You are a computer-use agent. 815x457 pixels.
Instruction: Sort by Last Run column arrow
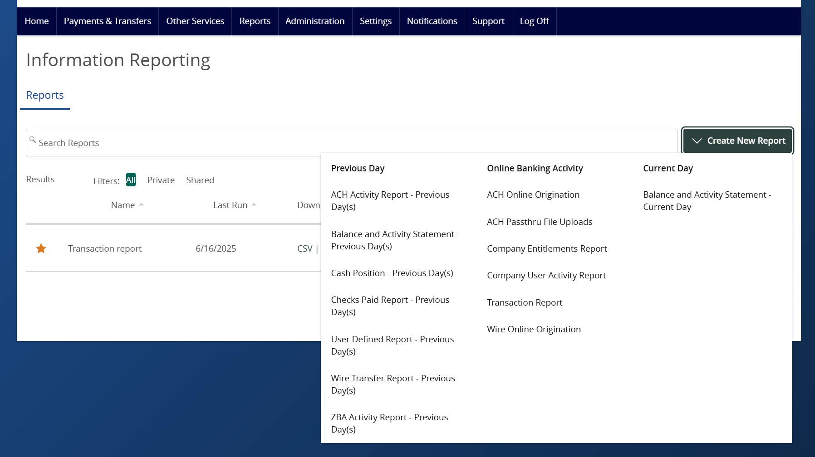click(254, 205)
